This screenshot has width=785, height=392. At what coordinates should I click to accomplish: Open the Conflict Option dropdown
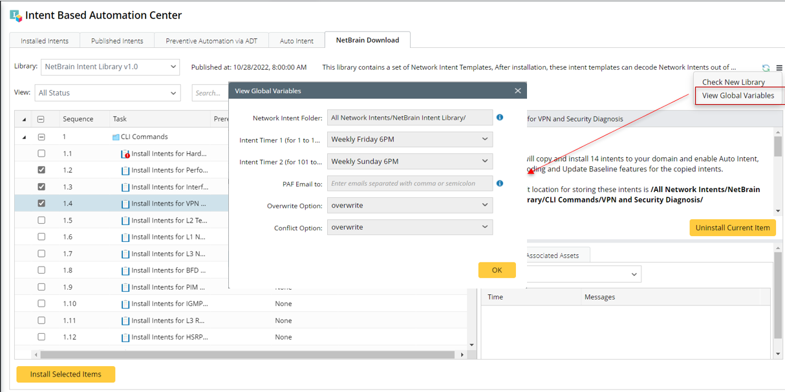click(409, 227)
